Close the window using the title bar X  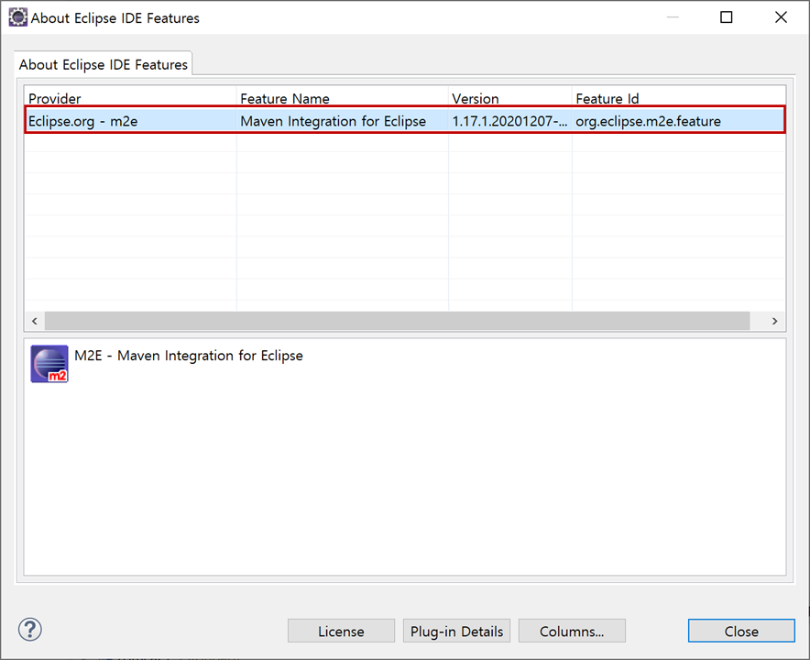[x=781, y=17]
